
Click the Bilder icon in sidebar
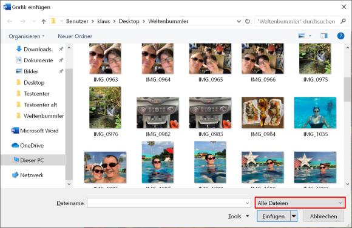[x=19, y=71]
